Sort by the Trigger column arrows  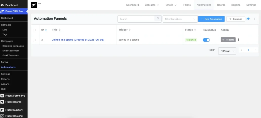click(x=130, y=30)
